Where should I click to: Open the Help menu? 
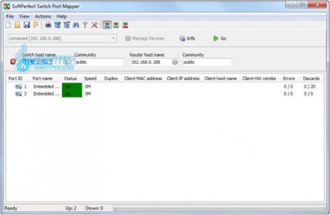pos(62,16)
